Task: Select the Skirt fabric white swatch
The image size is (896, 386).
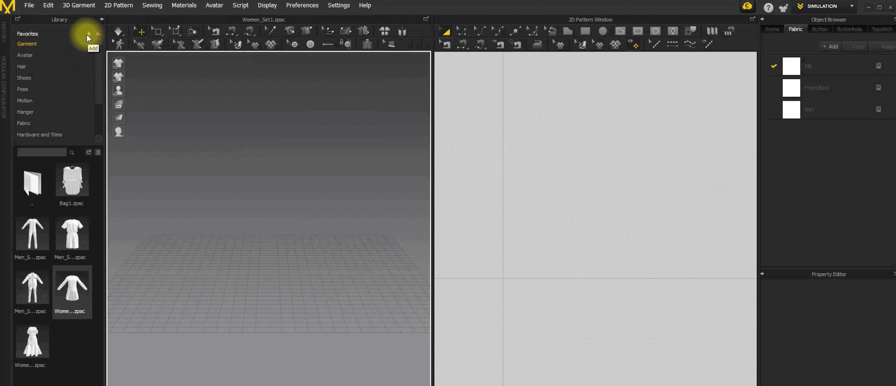Action: [791, 109]
